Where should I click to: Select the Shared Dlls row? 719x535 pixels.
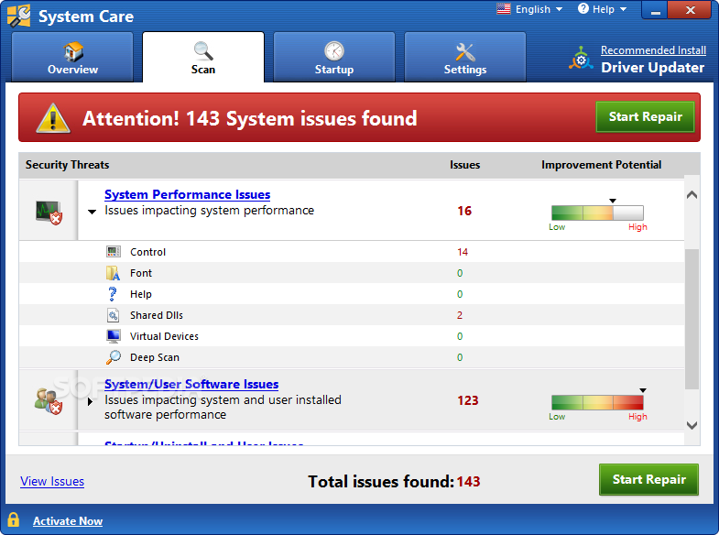point(351,315)
